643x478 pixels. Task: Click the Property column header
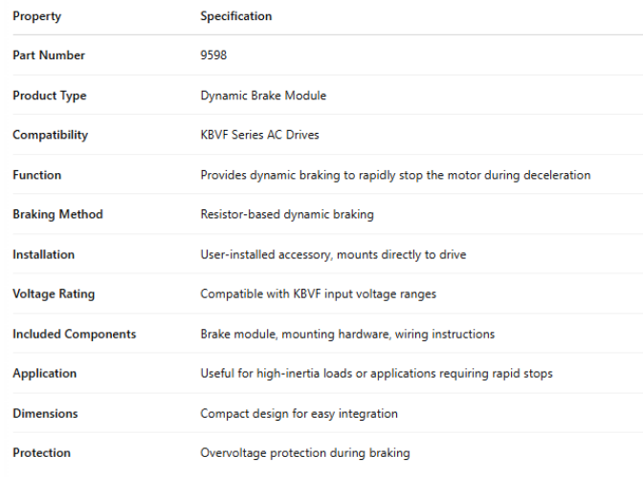coord(36,16)
